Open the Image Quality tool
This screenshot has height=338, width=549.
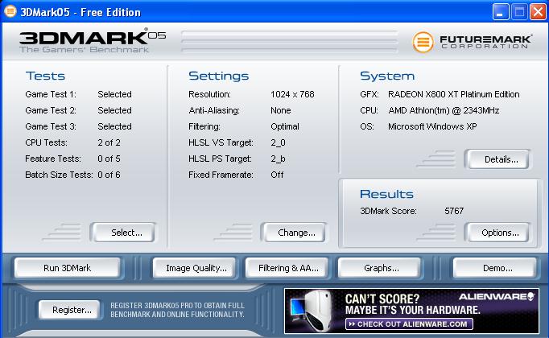click(195, 268)
